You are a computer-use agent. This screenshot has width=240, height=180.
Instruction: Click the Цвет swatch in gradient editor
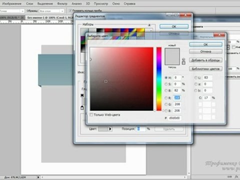103,129
